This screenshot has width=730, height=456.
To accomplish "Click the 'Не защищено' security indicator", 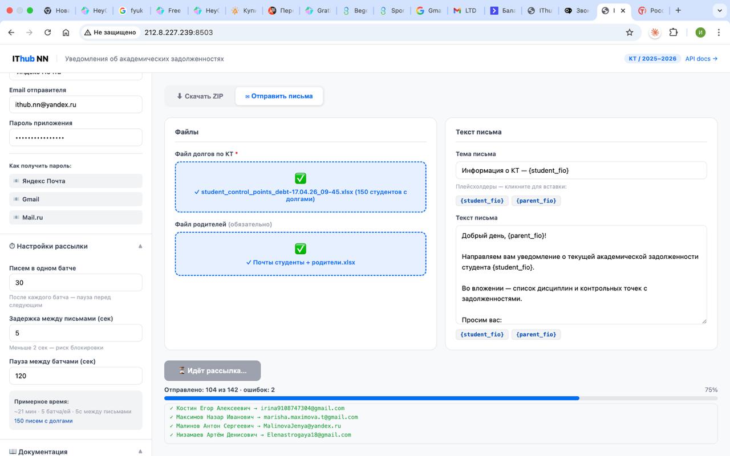I will [x=110, y=32].
